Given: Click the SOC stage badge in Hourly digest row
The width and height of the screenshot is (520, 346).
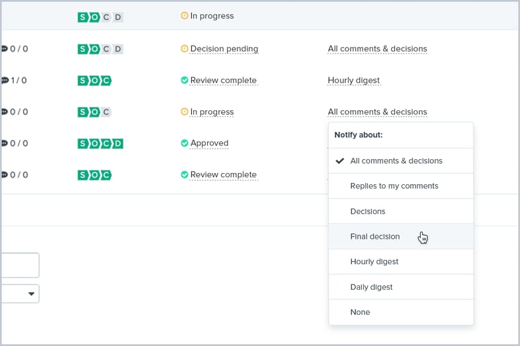Looking at the screenshot, I should click(95, 81).
